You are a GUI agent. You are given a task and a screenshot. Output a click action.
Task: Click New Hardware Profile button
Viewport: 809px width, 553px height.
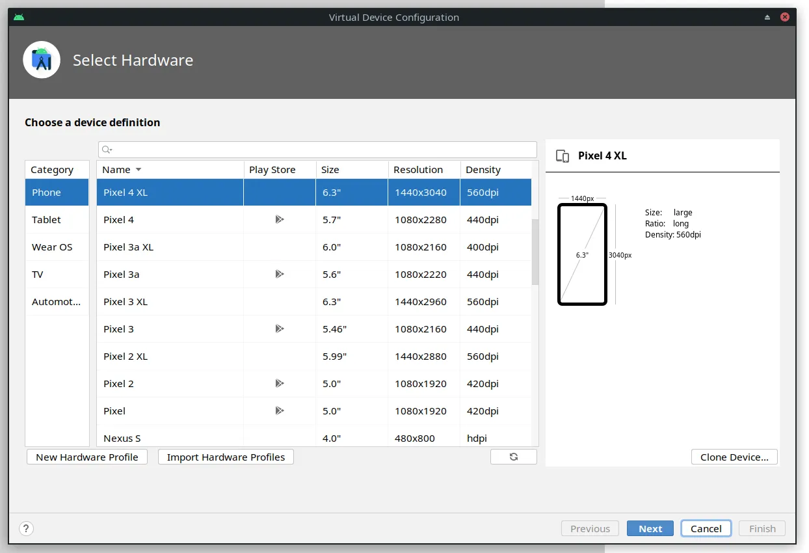tap(87, 457)
